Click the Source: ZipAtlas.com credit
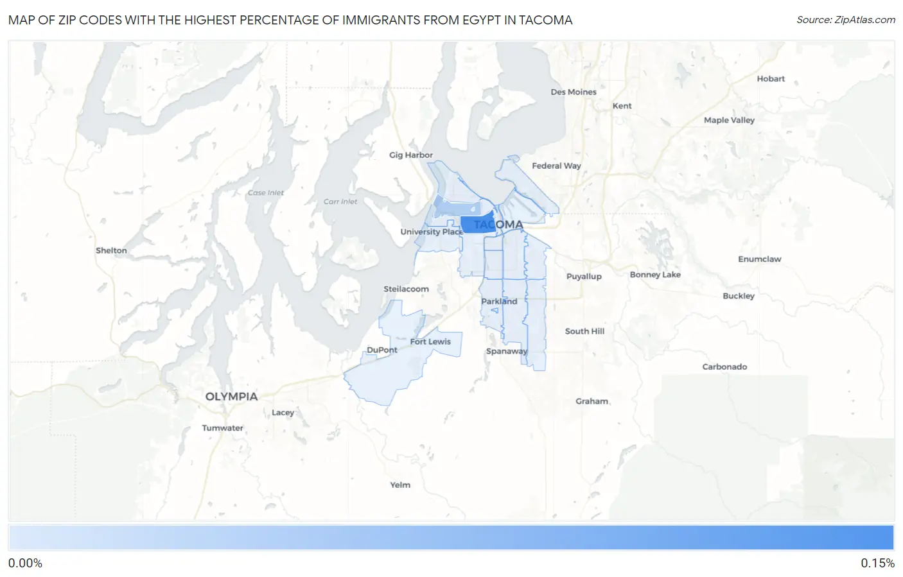Screen dimensions: 903x577 tap(846, 20)
